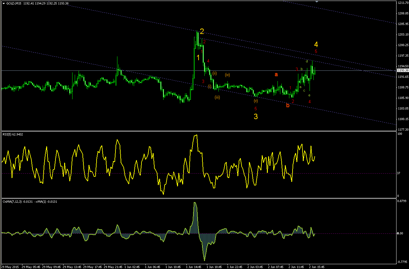409x269 pixels.
Task: Select the orange sub-wave label (i)
Action: point(209,86)
